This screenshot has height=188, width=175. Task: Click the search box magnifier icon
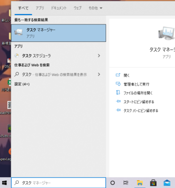point(17,182)
